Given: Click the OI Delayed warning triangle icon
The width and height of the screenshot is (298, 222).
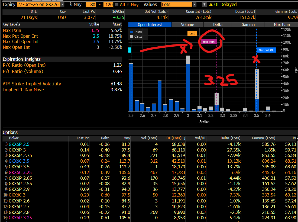Looking at the screenshot, I should click(x=211, y=5).
